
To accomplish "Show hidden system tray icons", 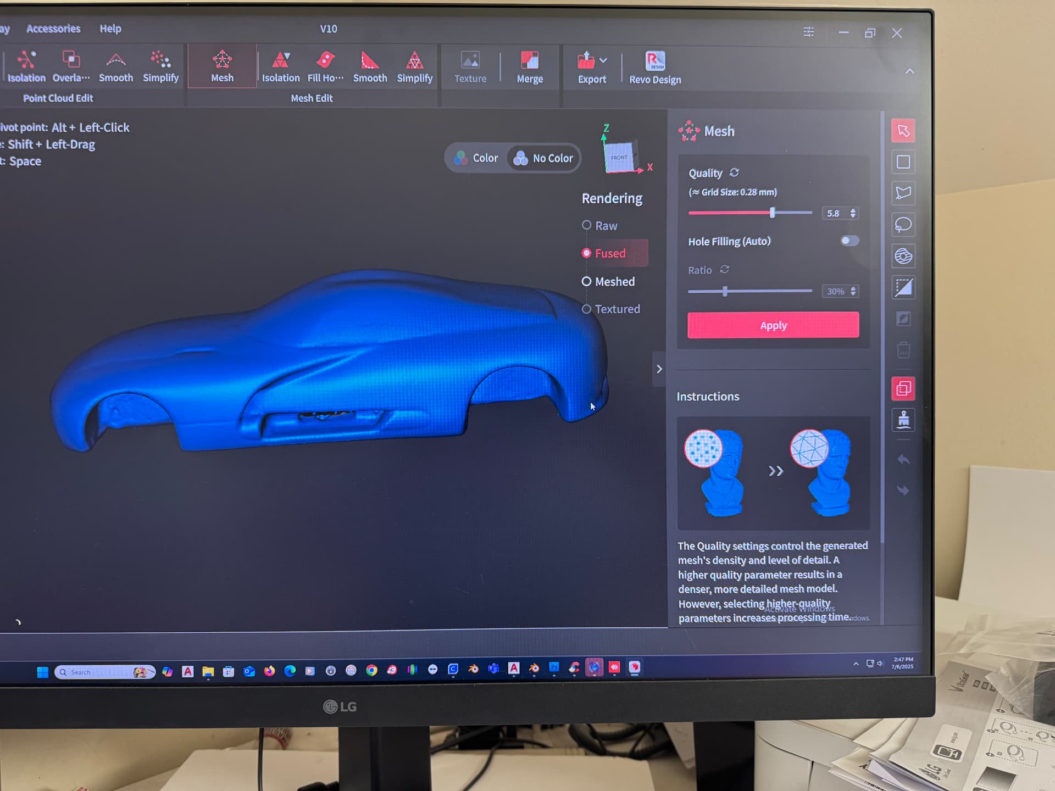I will (856, 664).
